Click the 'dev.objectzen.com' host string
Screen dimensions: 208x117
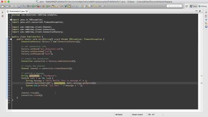(50, 49)
